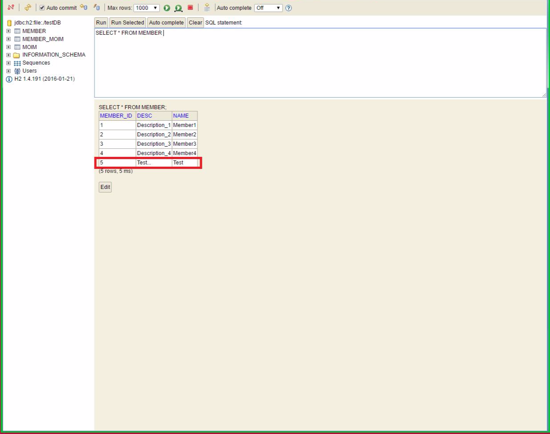Click the MEMBER_MOIM table icon
The height and width of the screenshot is (434, 550).
coord(17,39)
